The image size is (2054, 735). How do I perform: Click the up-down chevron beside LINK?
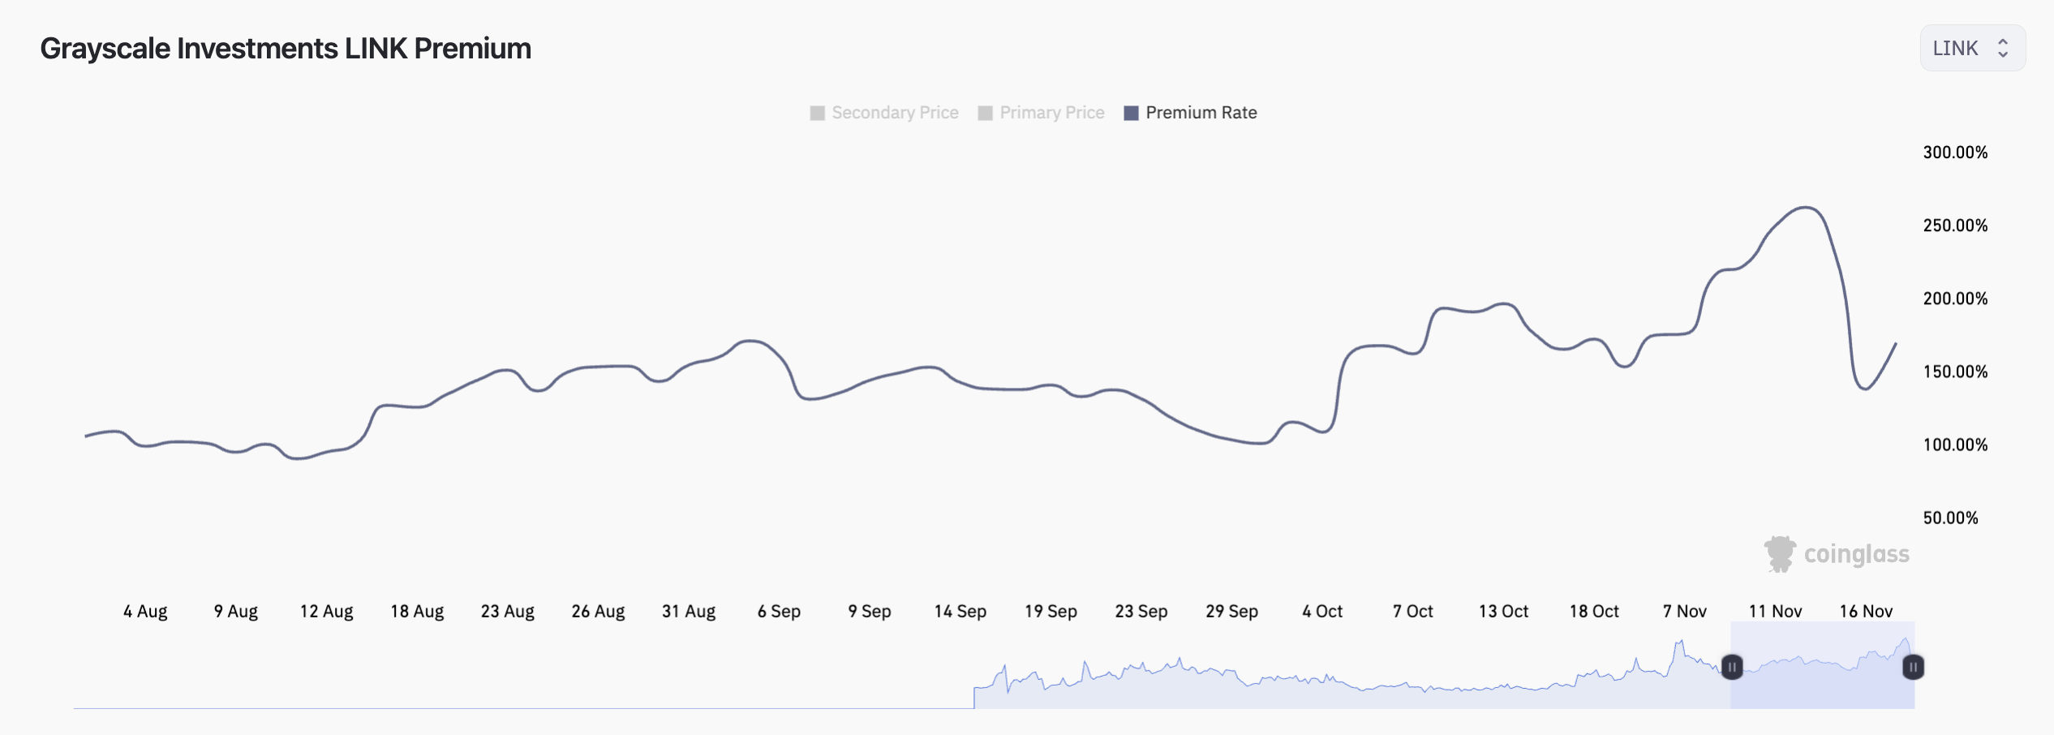click(2003, 49)
